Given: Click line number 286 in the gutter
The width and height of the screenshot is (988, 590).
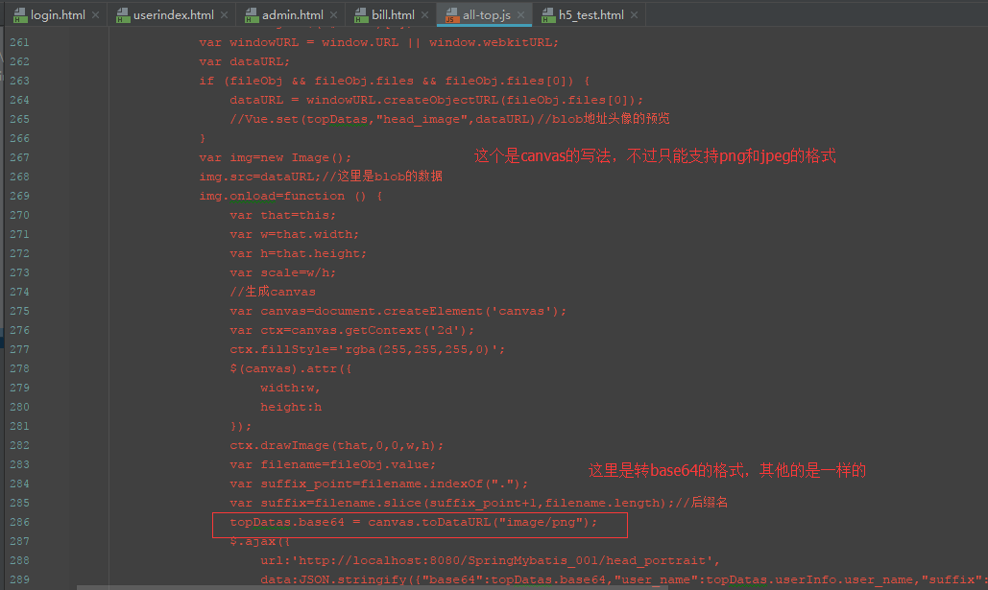Looking at the screenshot, I should (19, 522).
